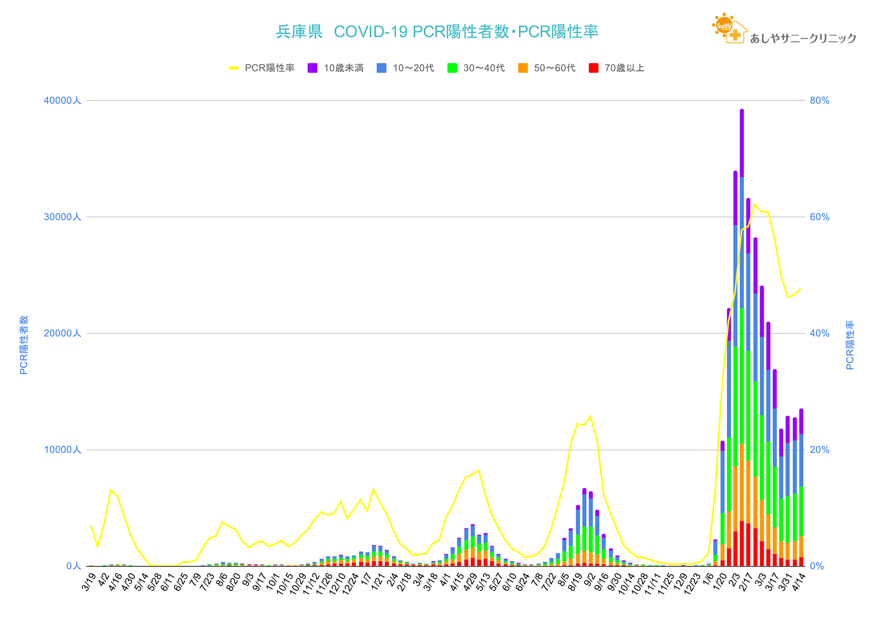Click the 20000人 left axis label

coord(62,333)
